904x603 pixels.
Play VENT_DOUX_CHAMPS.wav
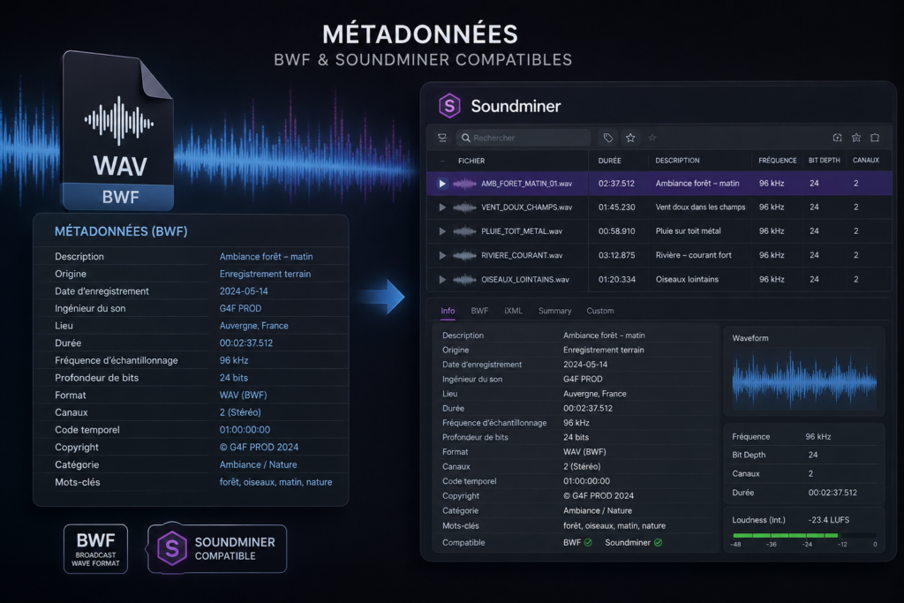click(x=442, y=207)
